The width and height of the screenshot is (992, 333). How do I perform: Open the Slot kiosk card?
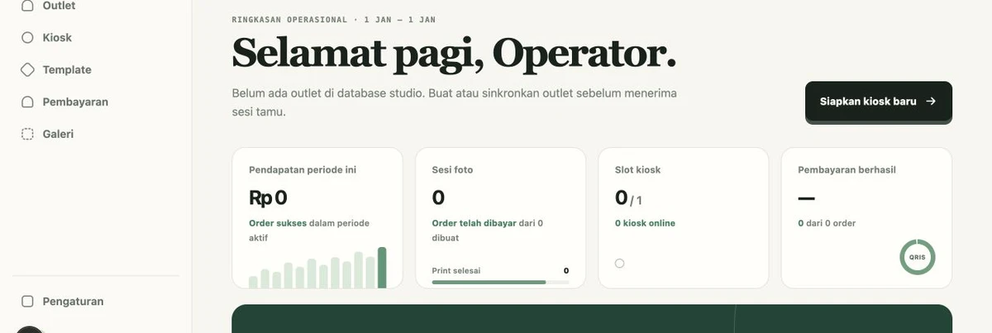[x=684, y=218]
